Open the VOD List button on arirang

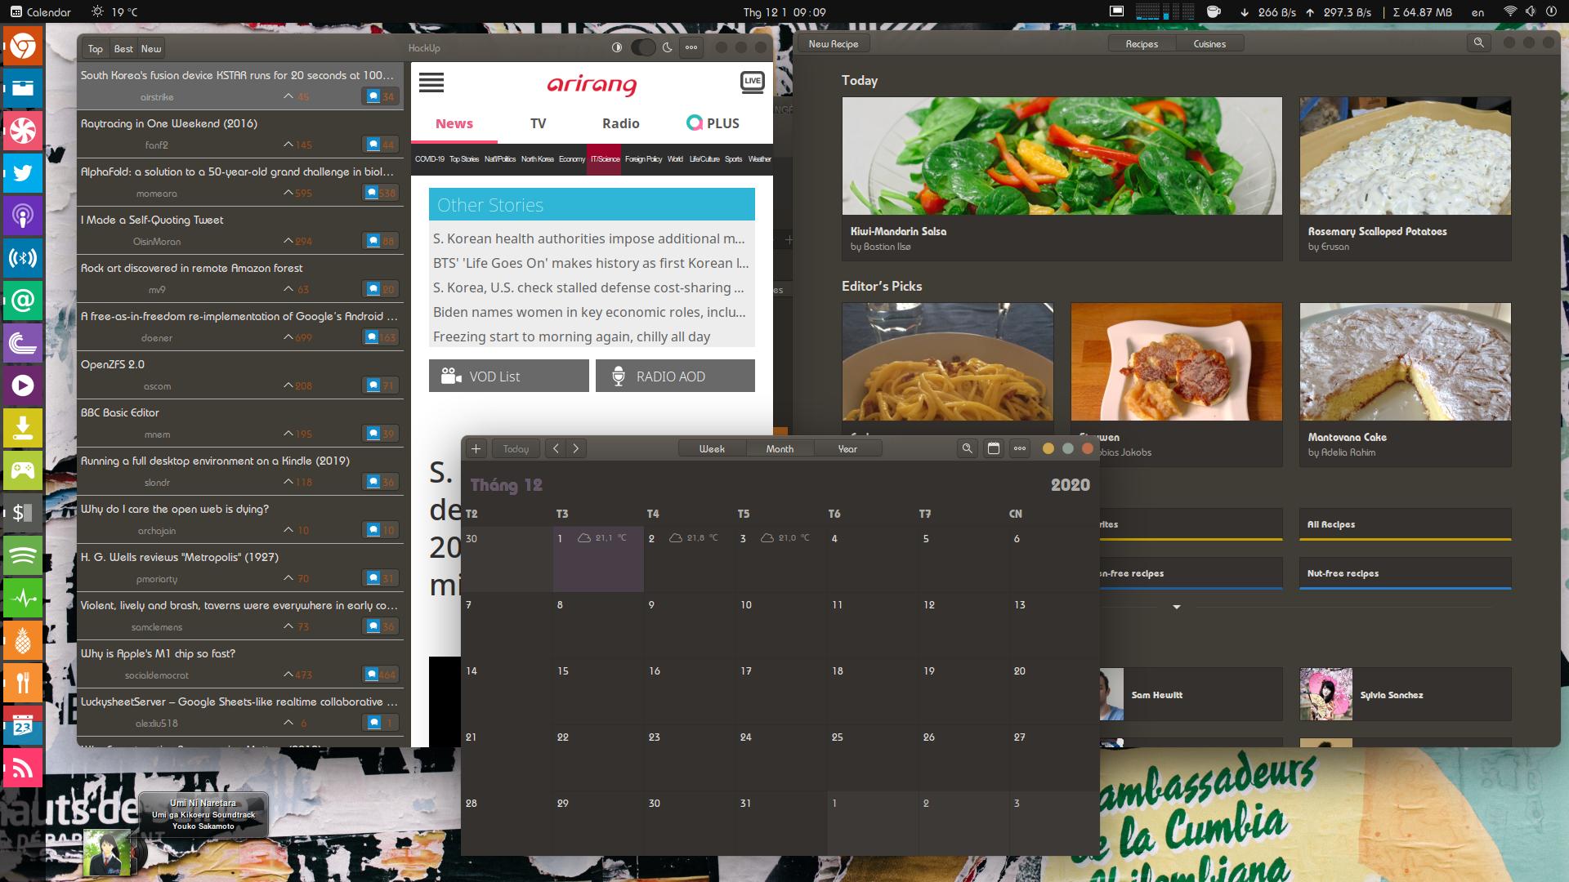(x=509, y=376)
